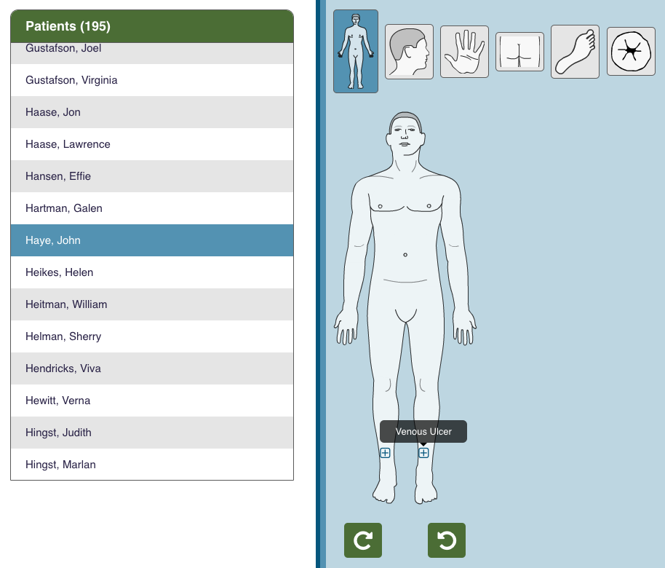Select patient Heitman, William
Screen dimensions: 665x568
[x=152, y=304]
